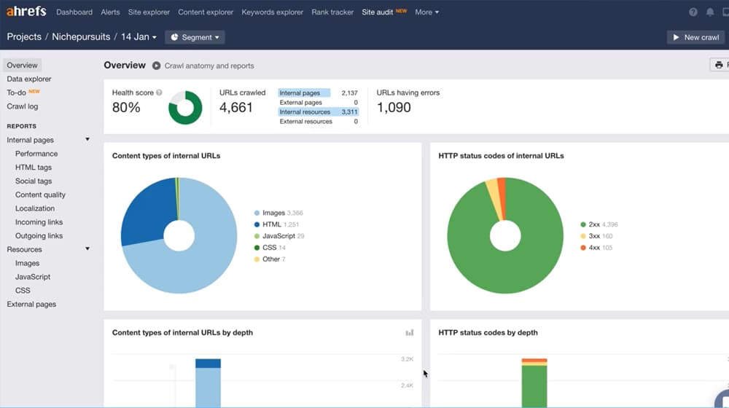Click Internal resources 3,311 row
This screenshot has height=408, width=729.
point(319,112)
